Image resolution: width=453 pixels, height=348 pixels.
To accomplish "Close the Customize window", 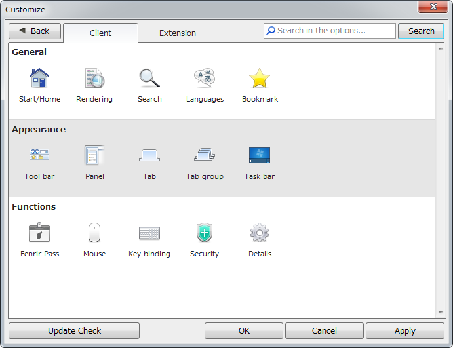I will click(x=433, y=7).
